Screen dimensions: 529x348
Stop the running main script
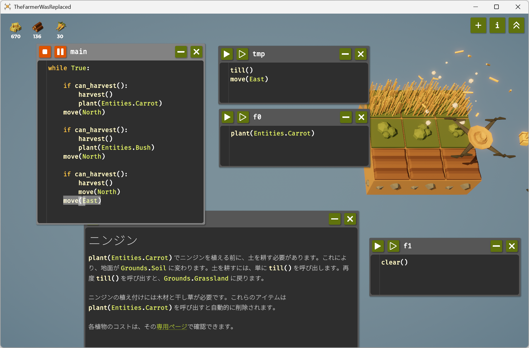point(45,52)
